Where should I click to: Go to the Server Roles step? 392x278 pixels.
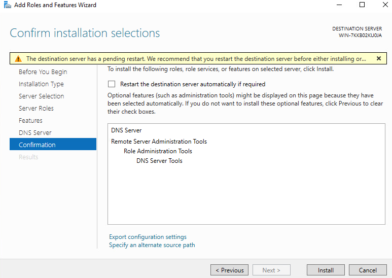coord(36,108)
